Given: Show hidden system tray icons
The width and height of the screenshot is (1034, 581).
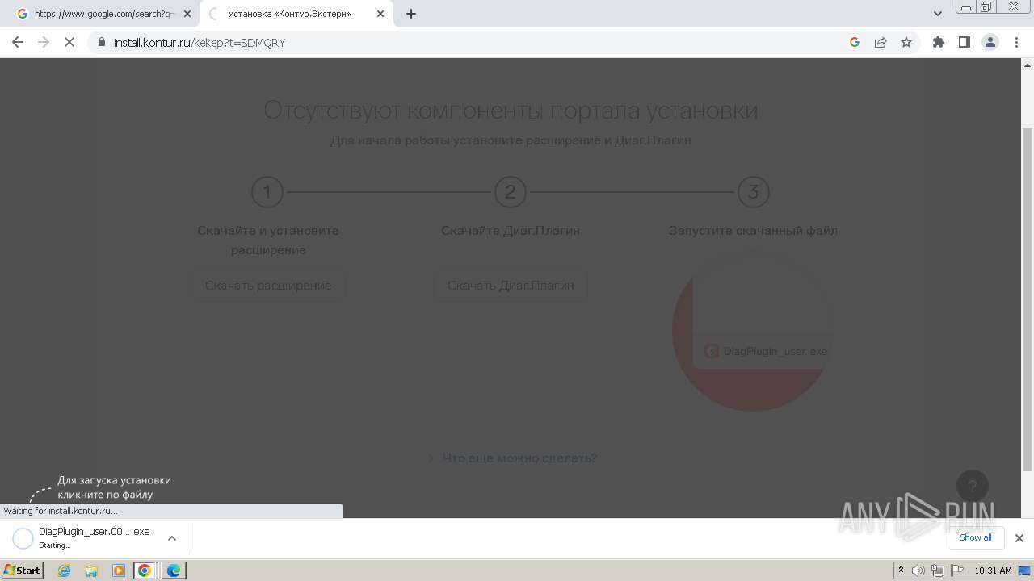Looking at the screenshot, I should [902, 571].
